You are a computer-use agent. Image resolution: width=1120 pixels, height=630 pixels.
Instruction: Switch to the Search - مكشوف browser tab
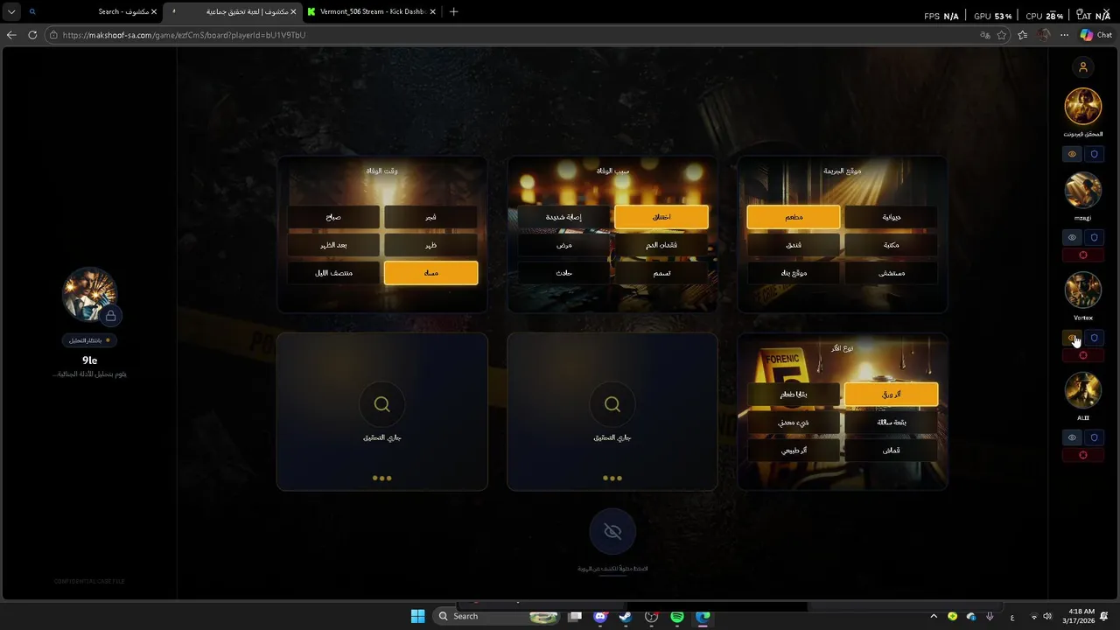[x=92, y=11]
